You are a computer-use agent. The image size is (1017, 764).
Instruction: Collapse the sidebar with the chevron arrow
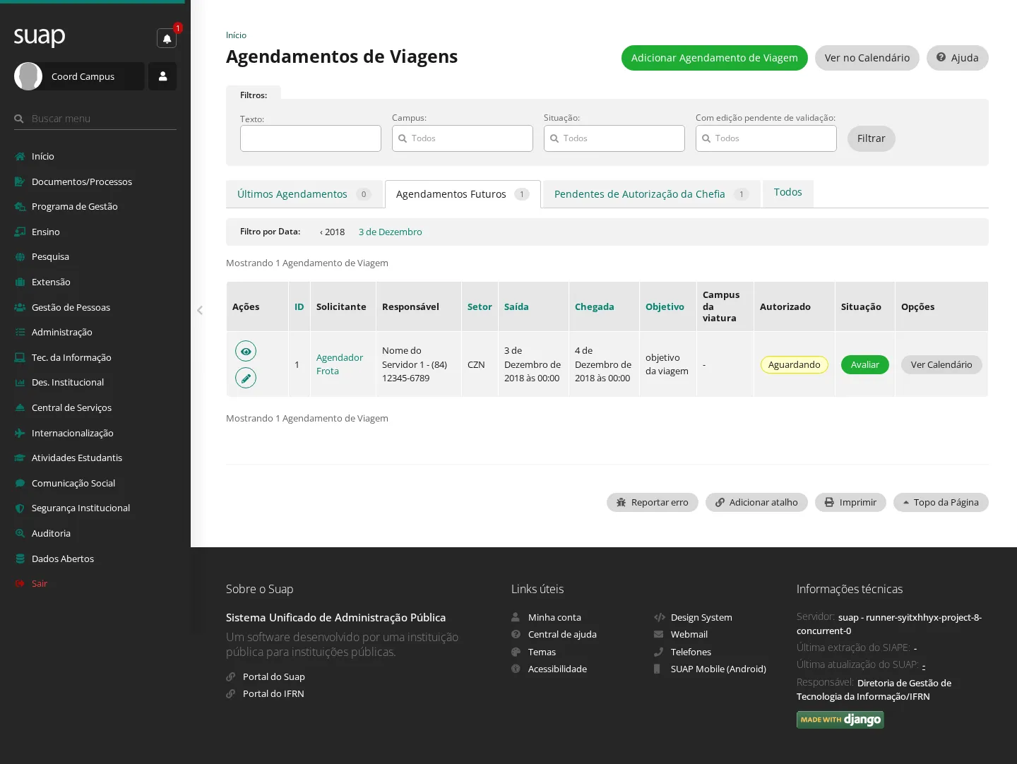(x=200, y=310)
